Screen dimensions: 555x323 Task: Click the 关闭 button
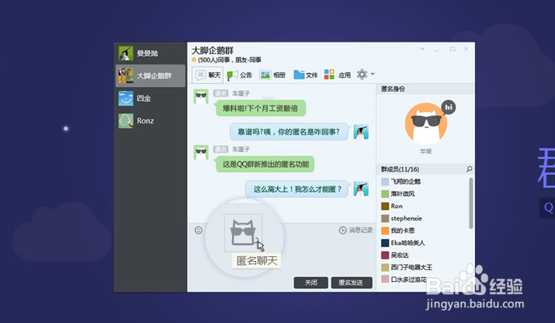click(x=310, y=283)
